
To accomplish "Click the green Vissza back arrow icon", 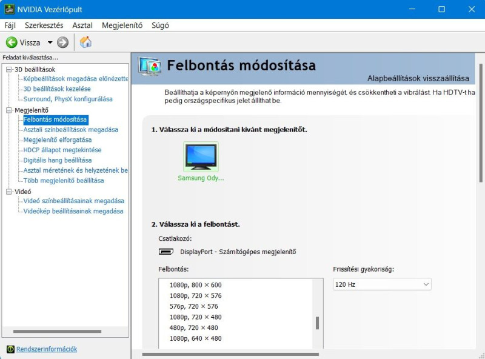I will (x=12, y=42).
